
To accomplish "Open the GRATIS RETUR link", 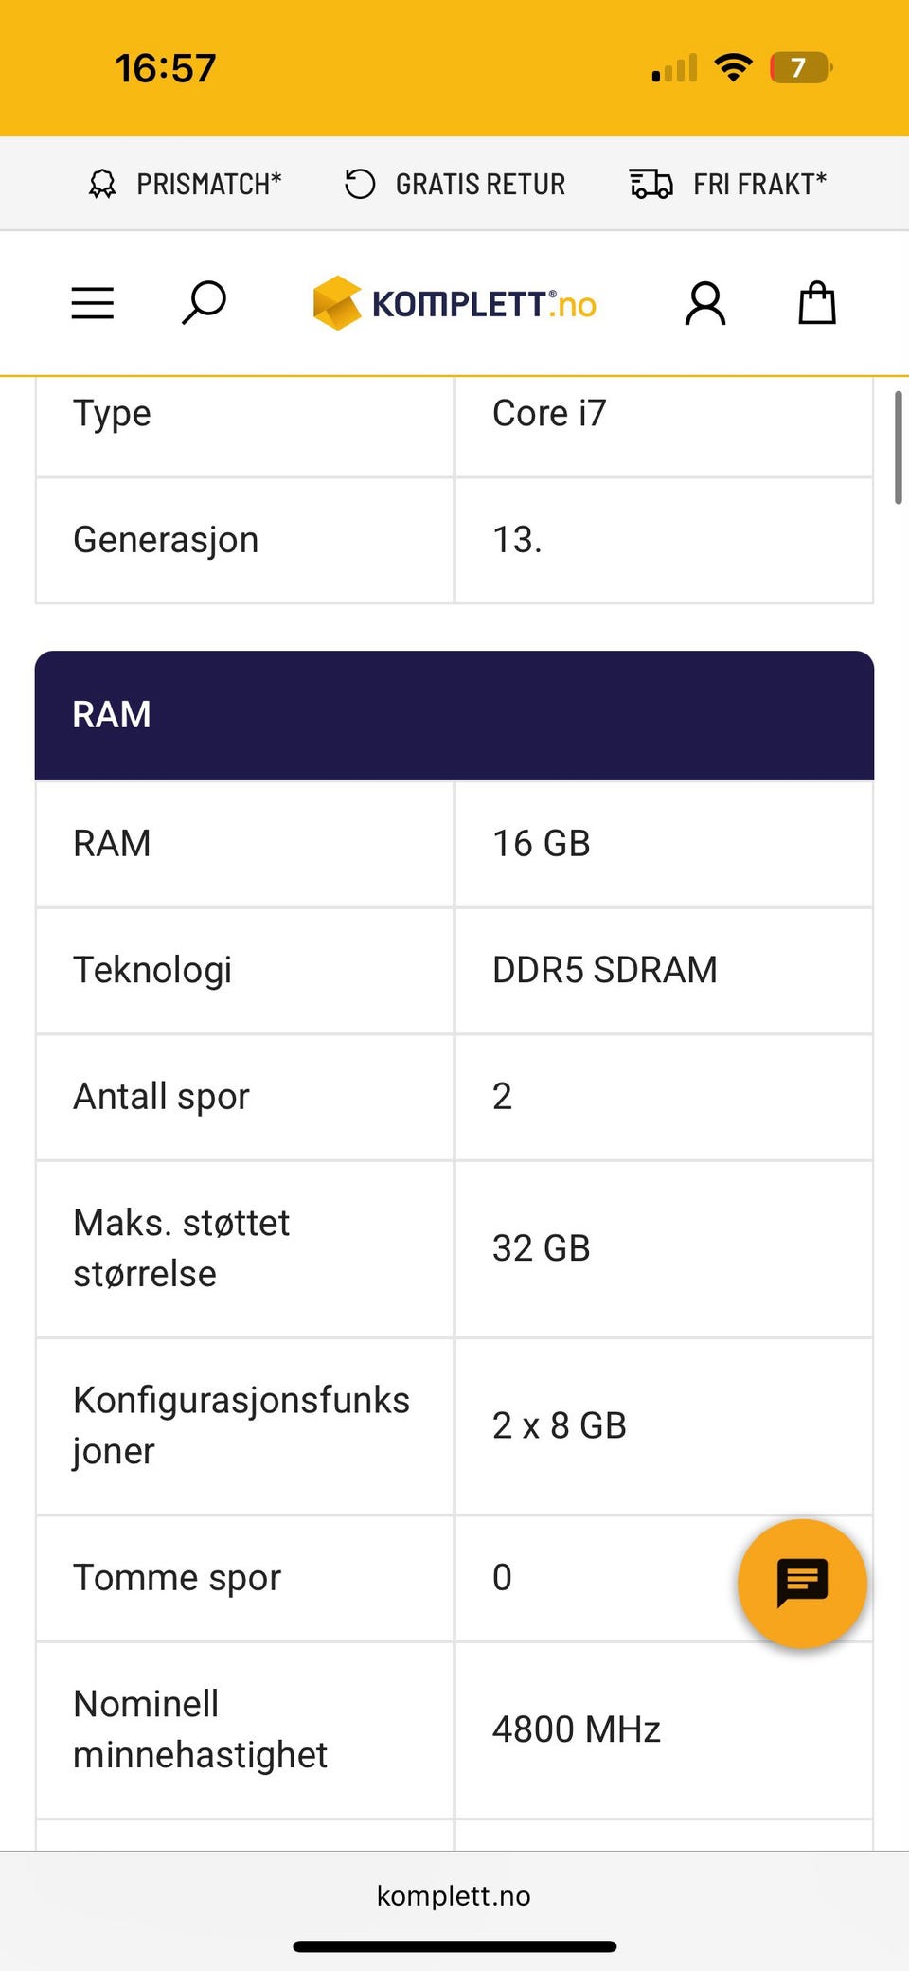I will (480, 184).
